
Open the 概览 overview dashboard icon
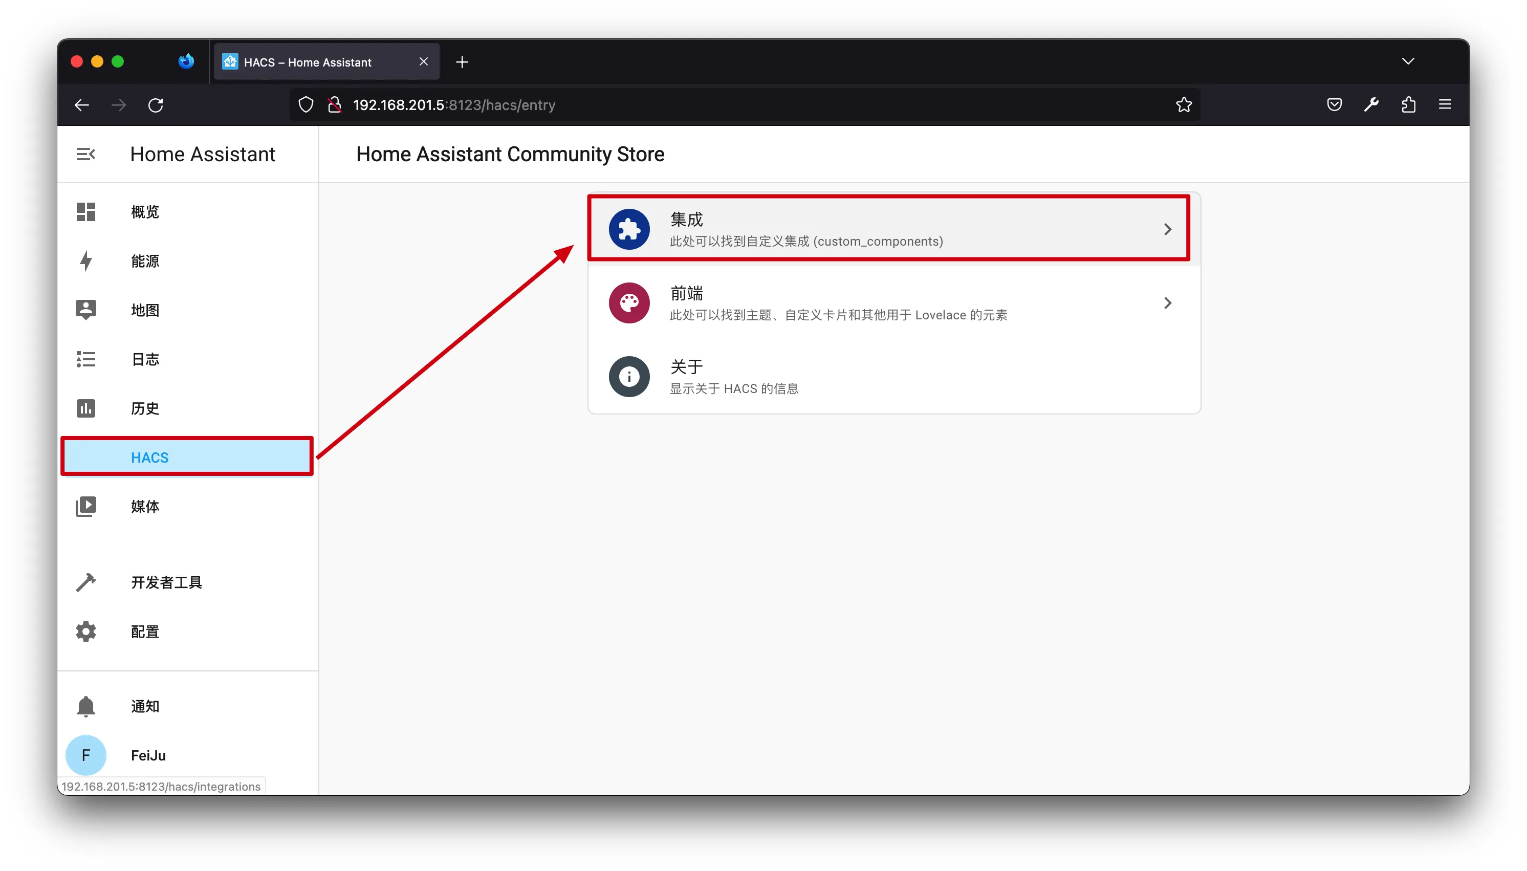(x=85, y=212)
